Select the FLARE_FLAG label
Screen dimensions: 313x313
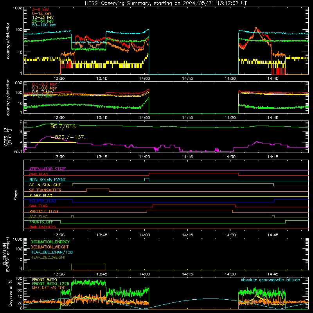pos(41,195)
